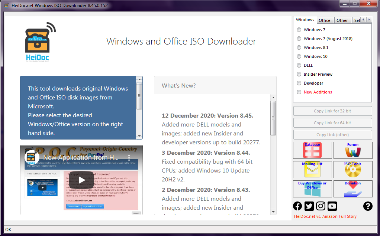Select Windows 7 (August 2018) option
380x236 pixels.
[325, 39]
